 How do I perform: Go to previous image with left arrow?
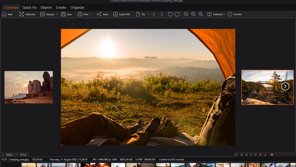point(154,14)
